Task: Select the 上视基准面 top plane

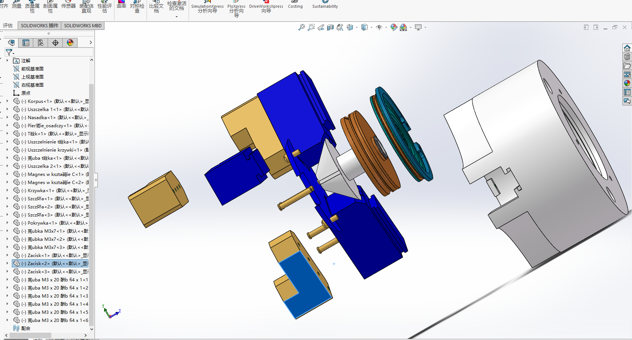Action: [x=32, y=77]
